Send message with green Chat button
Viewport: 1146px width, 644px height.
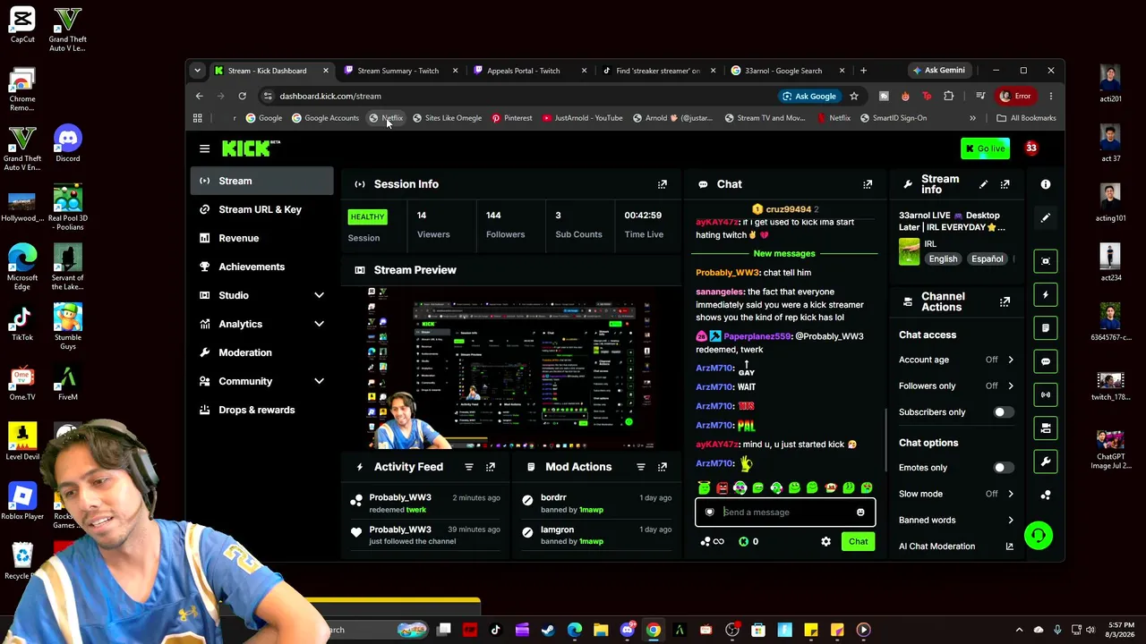858,541
